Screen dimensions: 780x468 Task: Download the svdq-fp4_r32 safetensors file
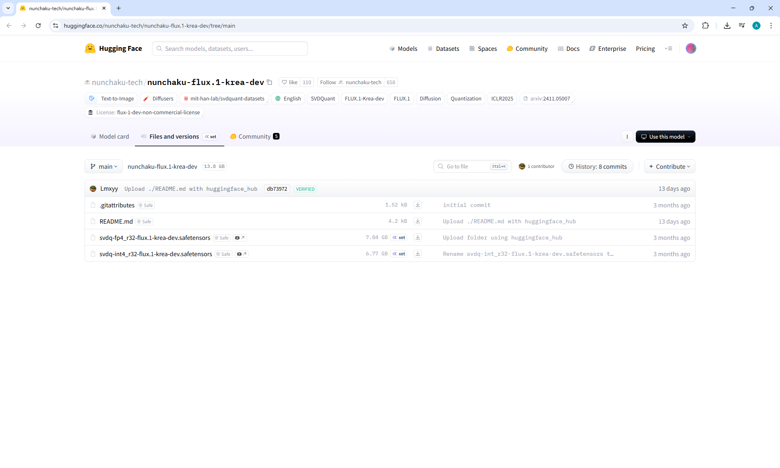pos(418,237)
